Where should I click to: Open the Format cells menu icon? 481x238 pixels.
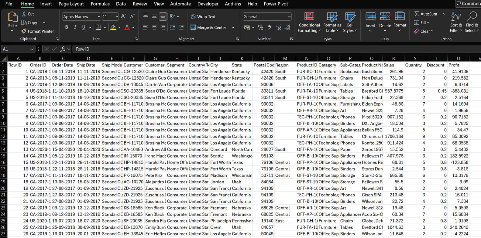point(400,16)
